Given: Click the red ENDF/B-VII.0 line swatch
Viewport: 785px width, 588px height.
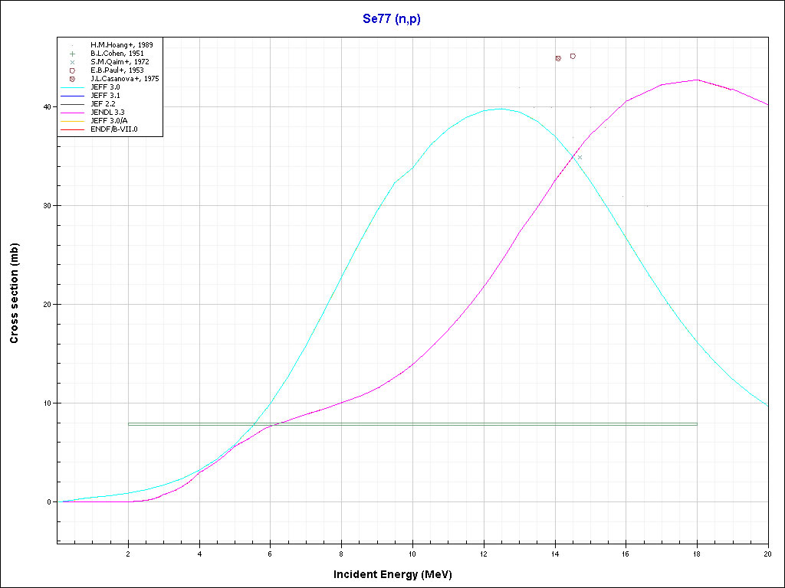Looking at the screenshot, I should tap(71, 129).
